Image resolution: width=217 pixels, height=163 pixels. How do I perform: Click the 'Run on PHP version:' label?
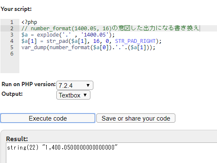[x=29, y=84]
